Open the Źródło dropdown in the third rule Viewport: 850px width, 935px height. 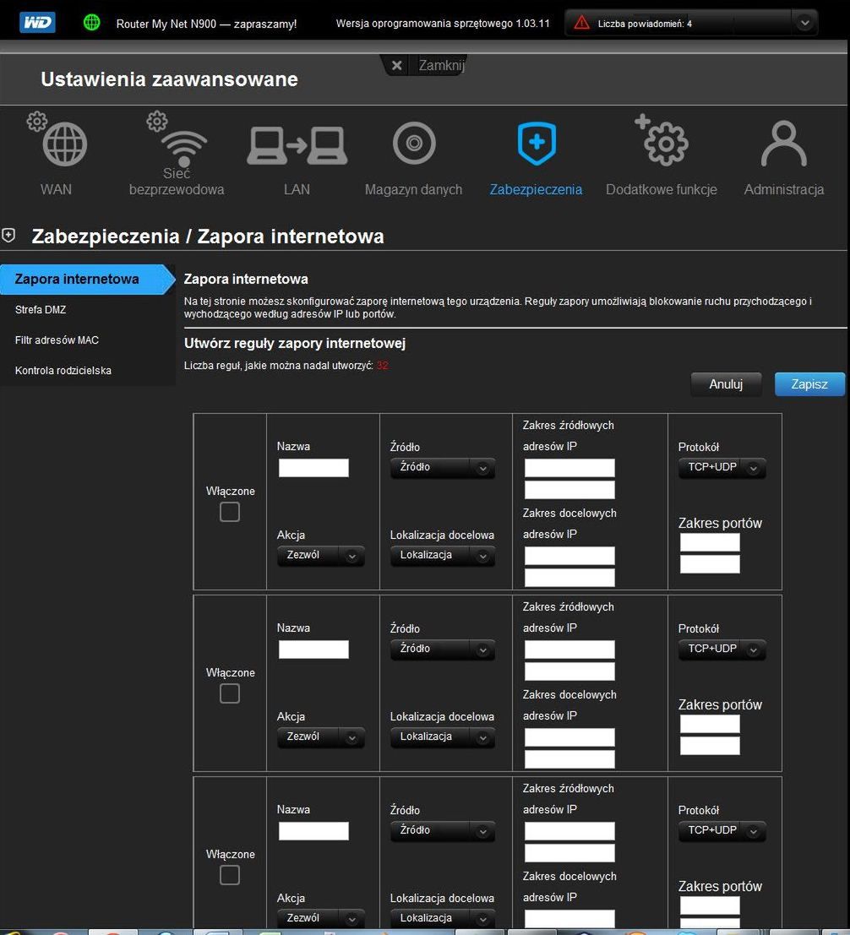(x=443, y=830)
